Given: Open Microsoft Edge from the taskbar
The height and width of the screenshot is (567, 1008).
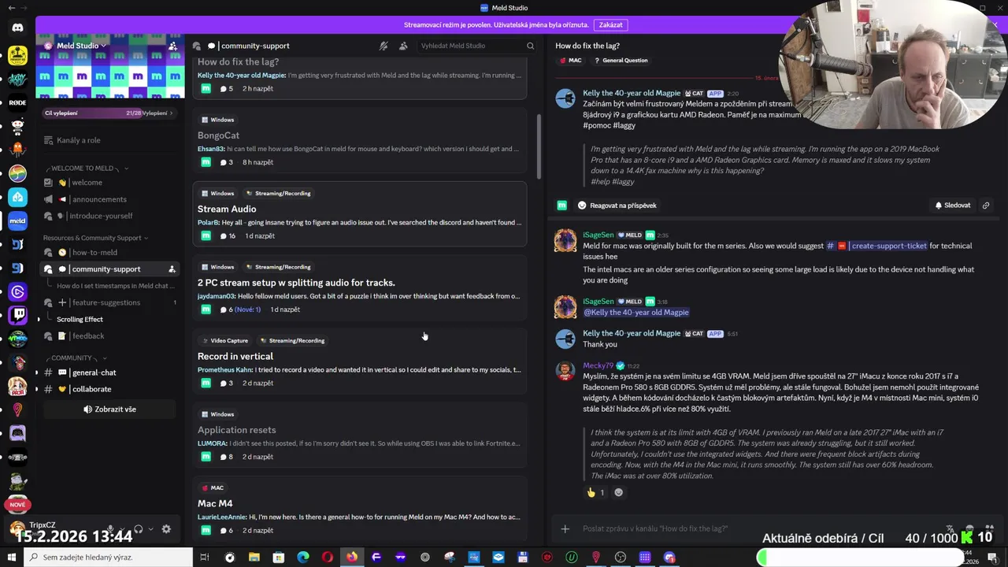Looking at the screenshot, I should (x=303, y=558).
